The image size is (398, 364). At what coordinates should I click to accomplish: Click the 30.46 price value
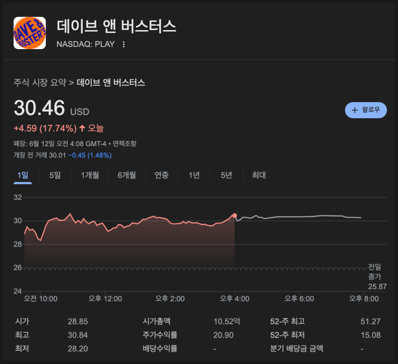coord(40,108)
